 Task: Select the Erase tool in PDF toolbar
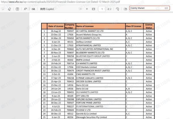point(9,9)
